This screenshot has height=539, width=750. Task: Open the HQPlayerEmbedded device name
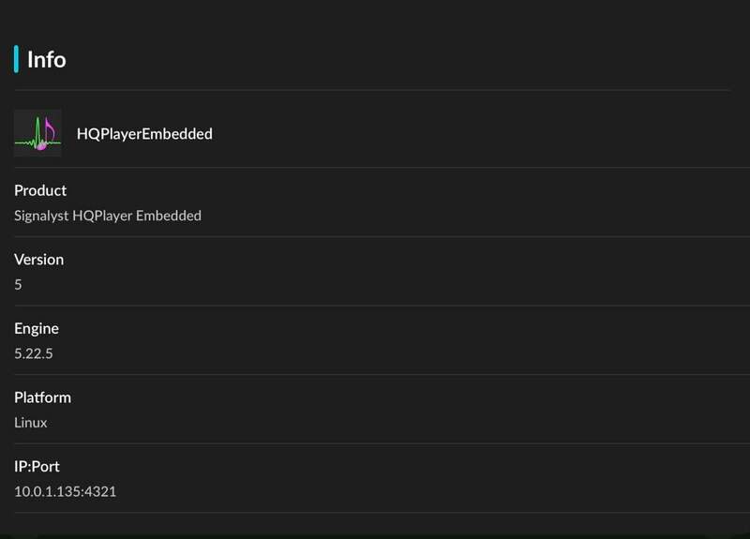pyautogui.click(x=144, y=134)
